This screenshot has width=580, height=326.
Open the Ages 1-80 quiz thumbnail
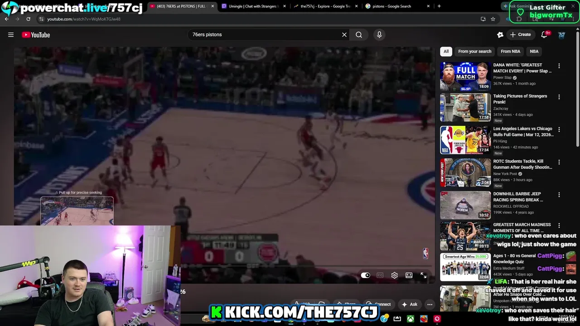click(465, 267)
